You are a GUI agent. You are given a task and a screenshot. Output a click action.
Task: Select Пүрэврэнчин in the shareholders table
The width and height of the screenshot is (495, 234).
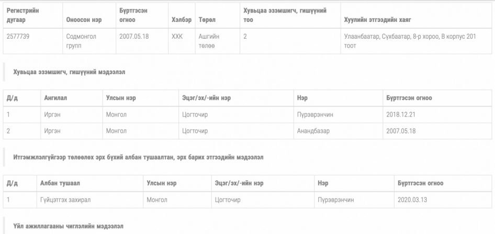tap(315, 114)
